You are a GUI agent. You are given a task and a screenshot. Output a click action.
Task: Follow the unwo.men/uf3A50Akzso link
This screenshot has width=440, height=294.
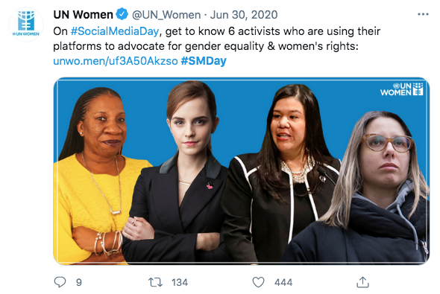tap(116, 61)
